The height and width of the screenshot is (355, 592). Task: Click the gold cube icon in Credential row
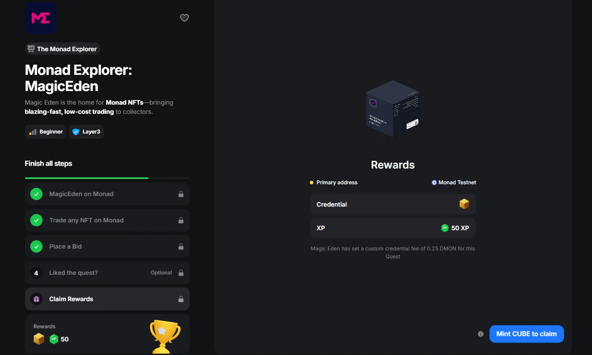(x=464, y=204)
